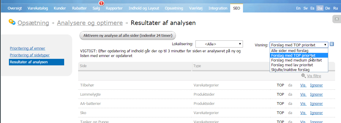The image size is (341, 123).
Task: Click the info icon beside Visning
Action: click(x=332, y=44)
